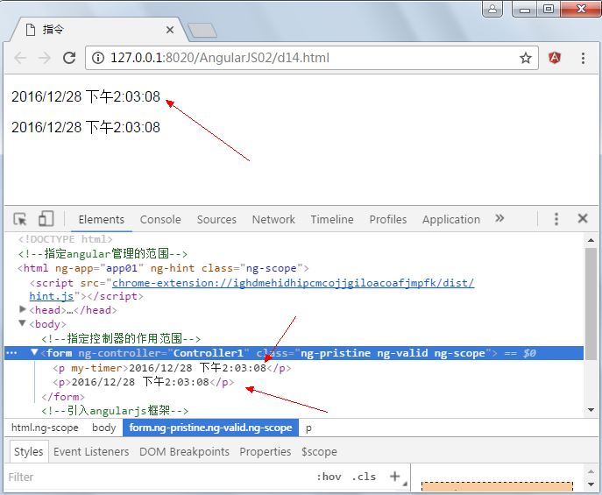Open the Profiles tab
This screenshot has width=602, height=495.
click(388, 220)
